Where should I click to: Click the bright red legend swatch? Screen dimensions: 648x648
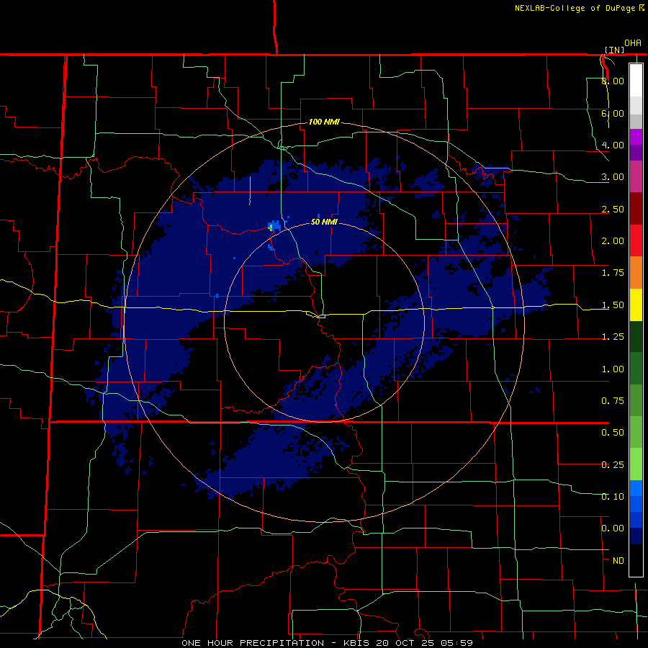[x=636, y=240]
